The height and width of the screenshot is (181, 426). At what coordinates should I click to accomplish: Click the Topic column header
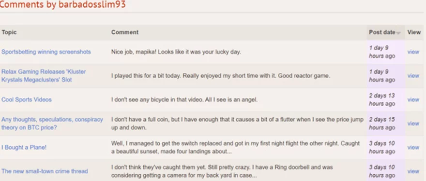click(9, 32)
